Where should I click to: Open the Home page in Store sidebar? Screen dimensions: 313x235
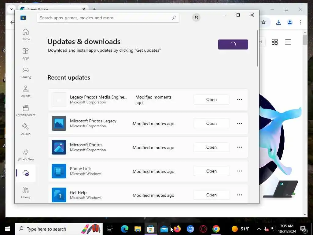(x=26, y=35)
